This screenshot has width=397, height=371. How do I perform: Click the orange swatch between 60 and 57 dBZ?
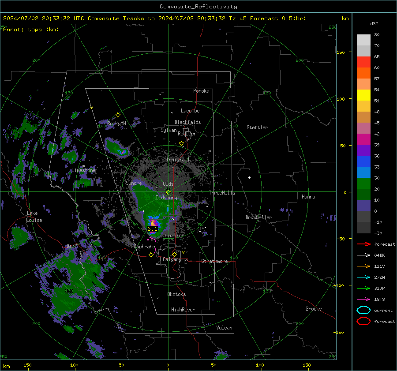click(x=363, y=73)
